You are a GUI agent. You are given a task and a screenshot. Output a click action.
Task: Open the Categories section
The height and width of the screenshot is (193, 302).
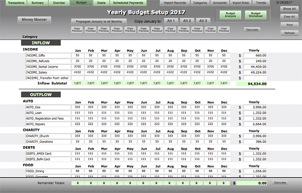coord(200,3)
